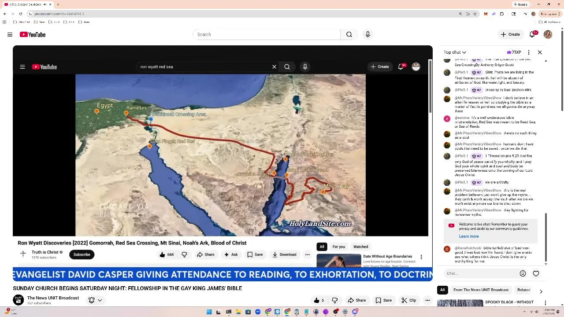Open the inner YouTube hamburger menu in the video
Image resolution: width=564 pixels, height=317 pixels.
coord(22,67)
